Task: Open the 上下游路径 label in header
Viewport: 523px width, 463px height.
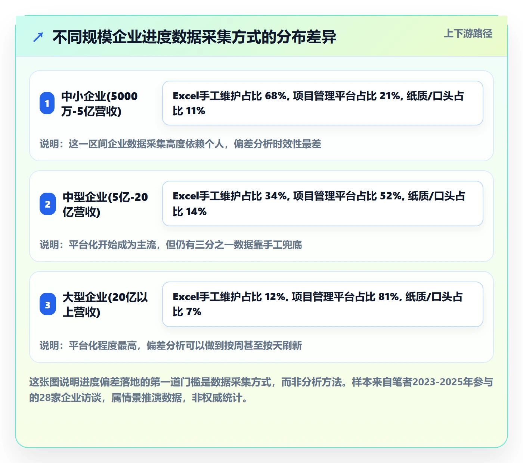Action: pos(468,34)
